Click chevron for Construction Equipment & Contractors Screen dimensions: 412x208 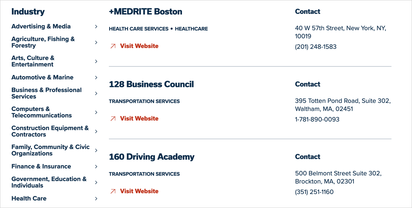pos(96,132)
